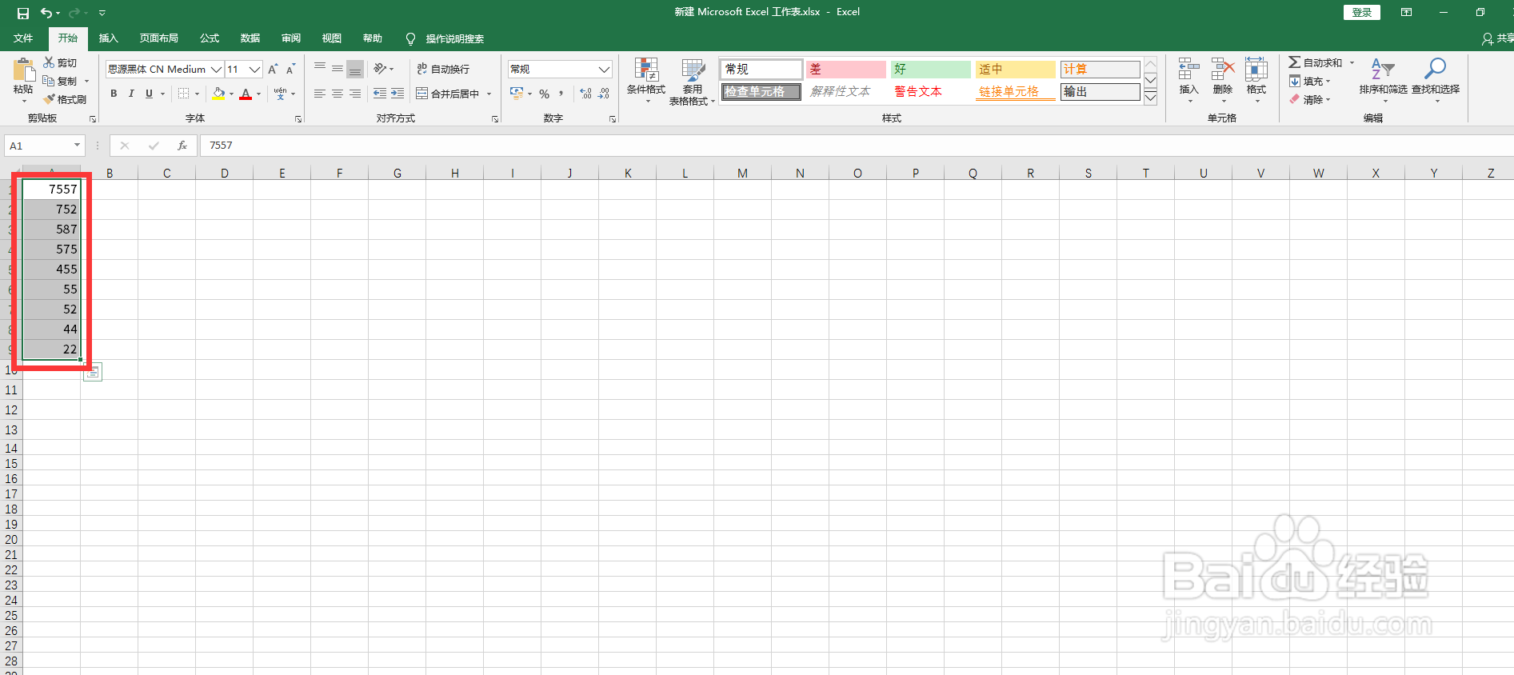Apply the 检查单元格 cell style

(x=761, y=91)
